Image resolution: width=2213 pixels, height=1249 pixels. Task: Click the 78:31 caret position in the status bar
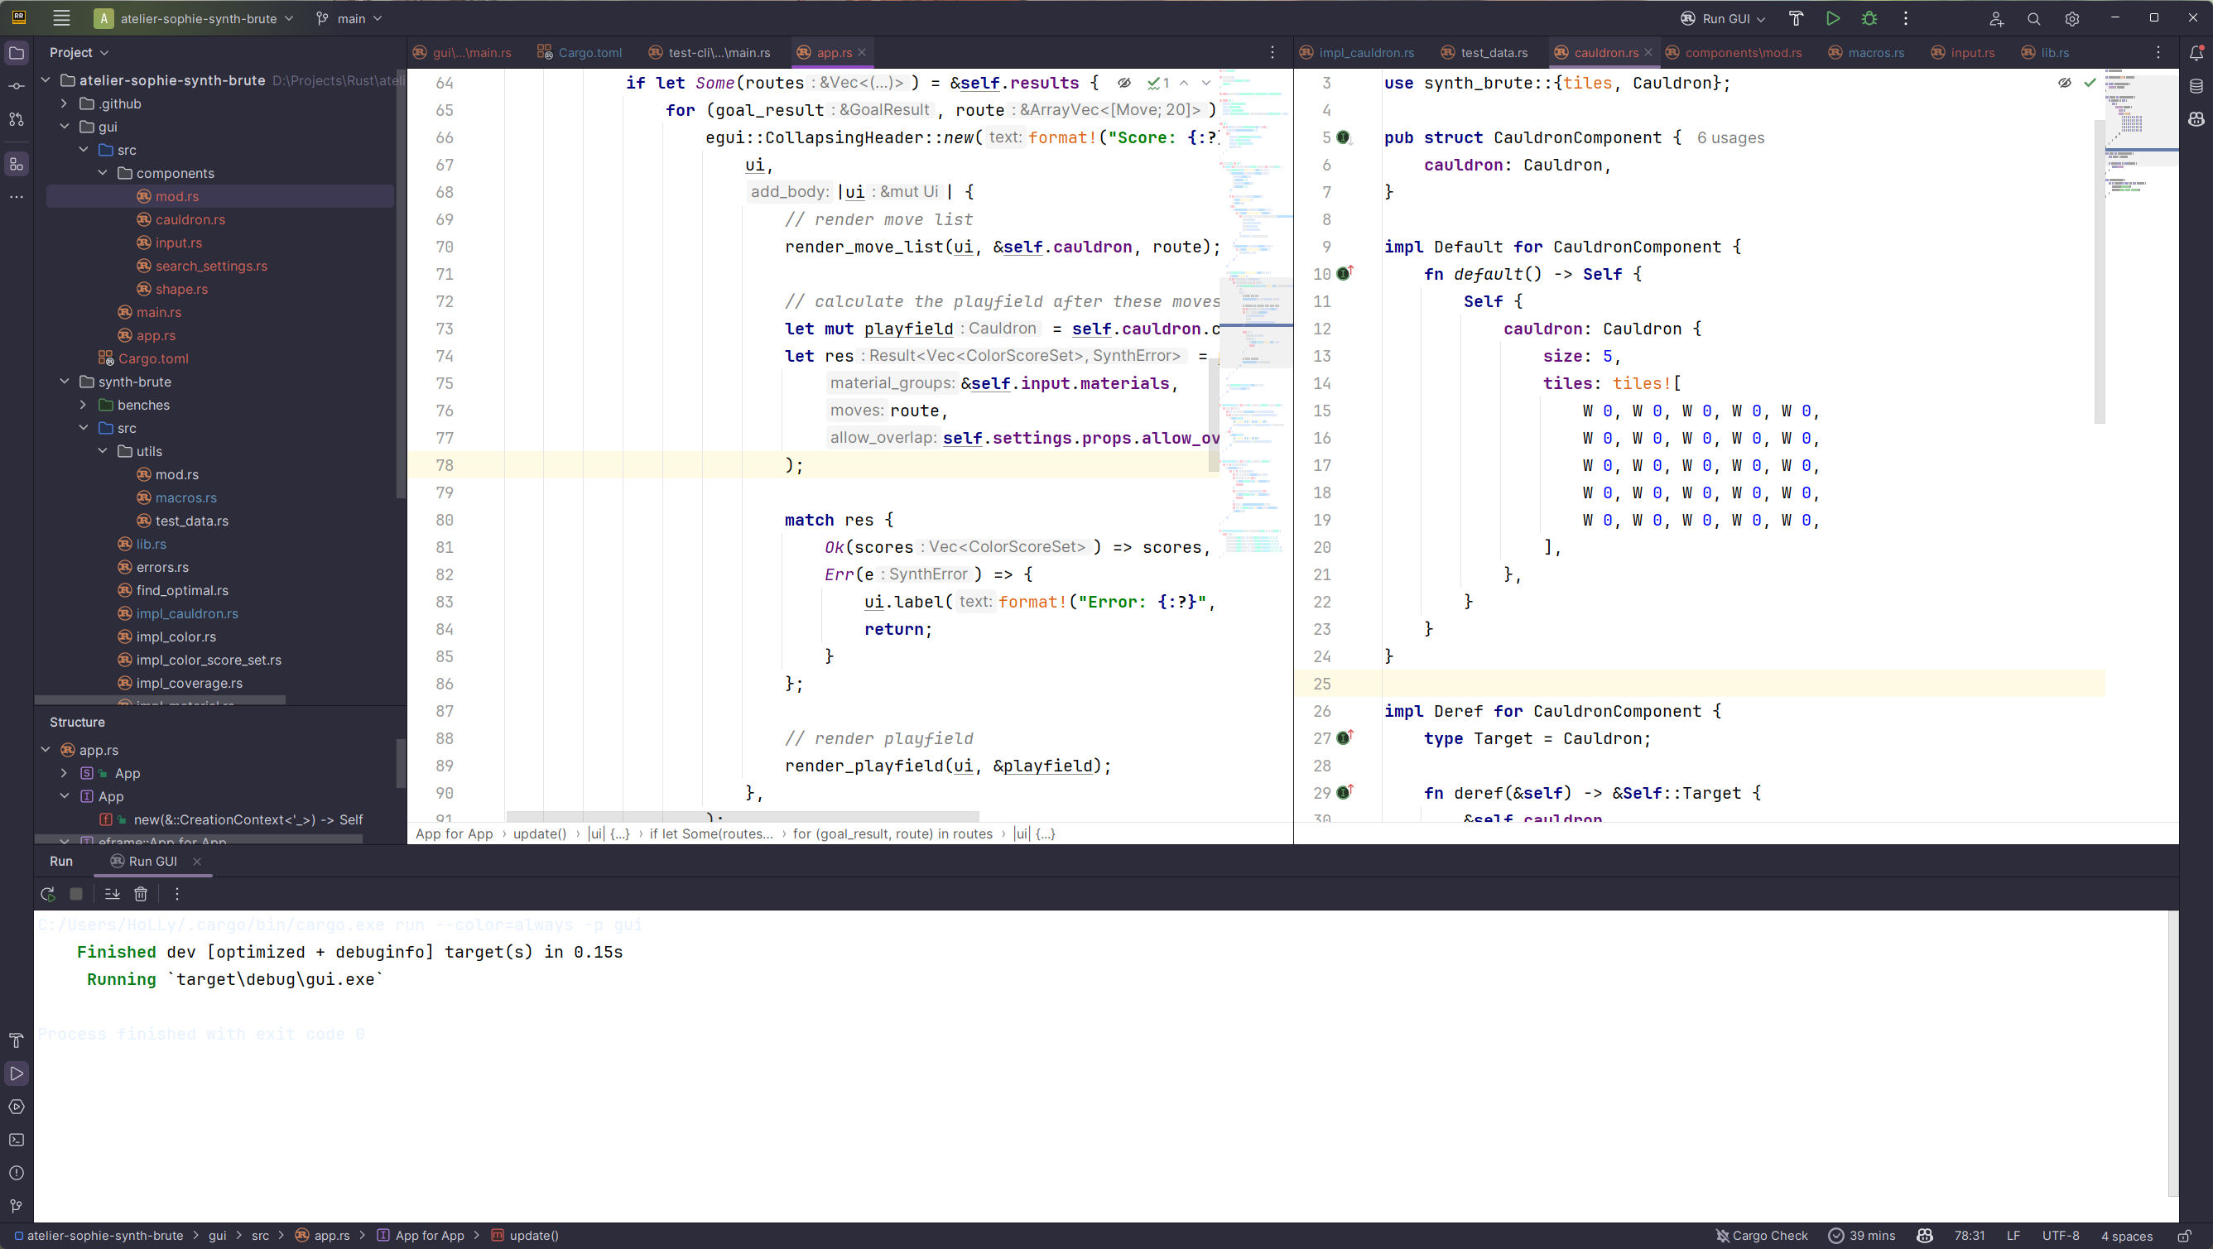tap(1970, 1235)
